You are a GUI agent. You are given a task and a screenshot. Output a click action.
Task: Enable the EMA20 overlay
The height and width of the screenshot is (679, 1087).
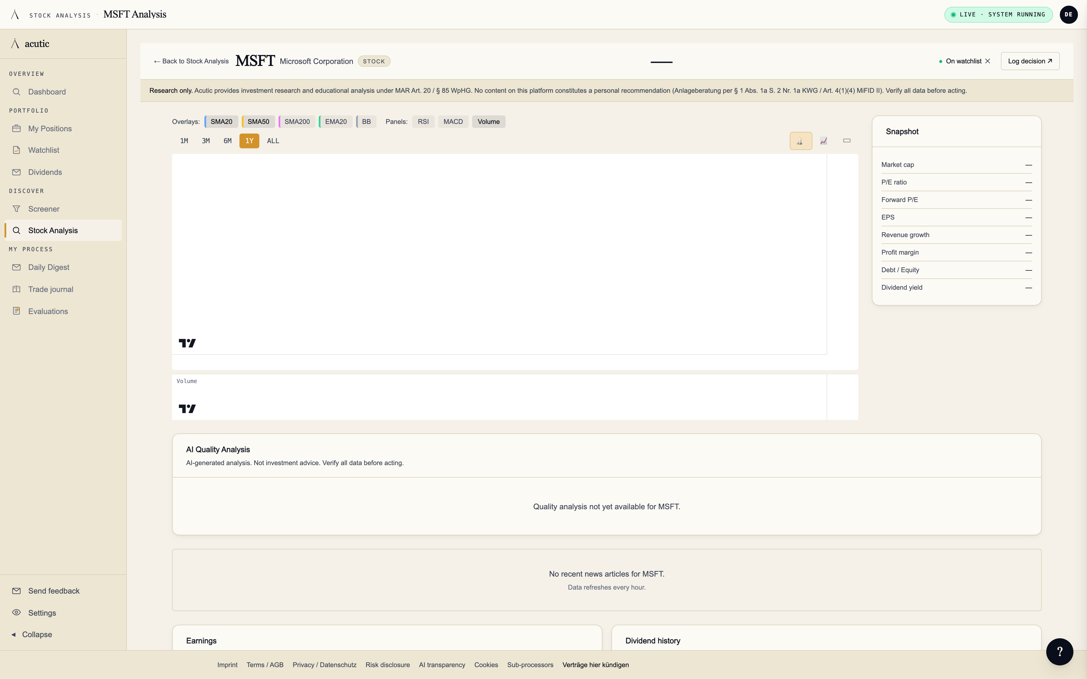(x=335, y=122)
